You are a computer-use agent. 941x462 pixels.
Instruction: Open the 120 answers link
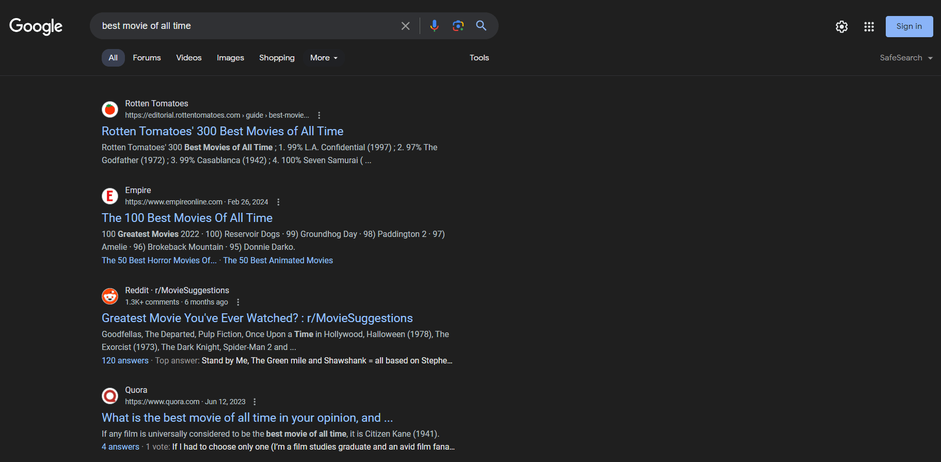pos(125,360)
